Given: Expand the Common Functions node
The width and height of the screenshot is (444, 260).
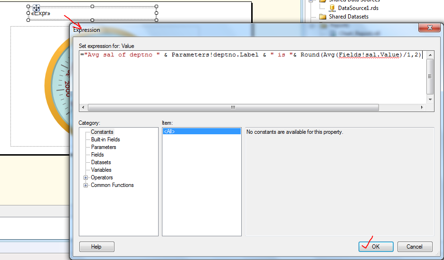Looking at the screenshot, I should pyautogui.click(x=85, y=186).
